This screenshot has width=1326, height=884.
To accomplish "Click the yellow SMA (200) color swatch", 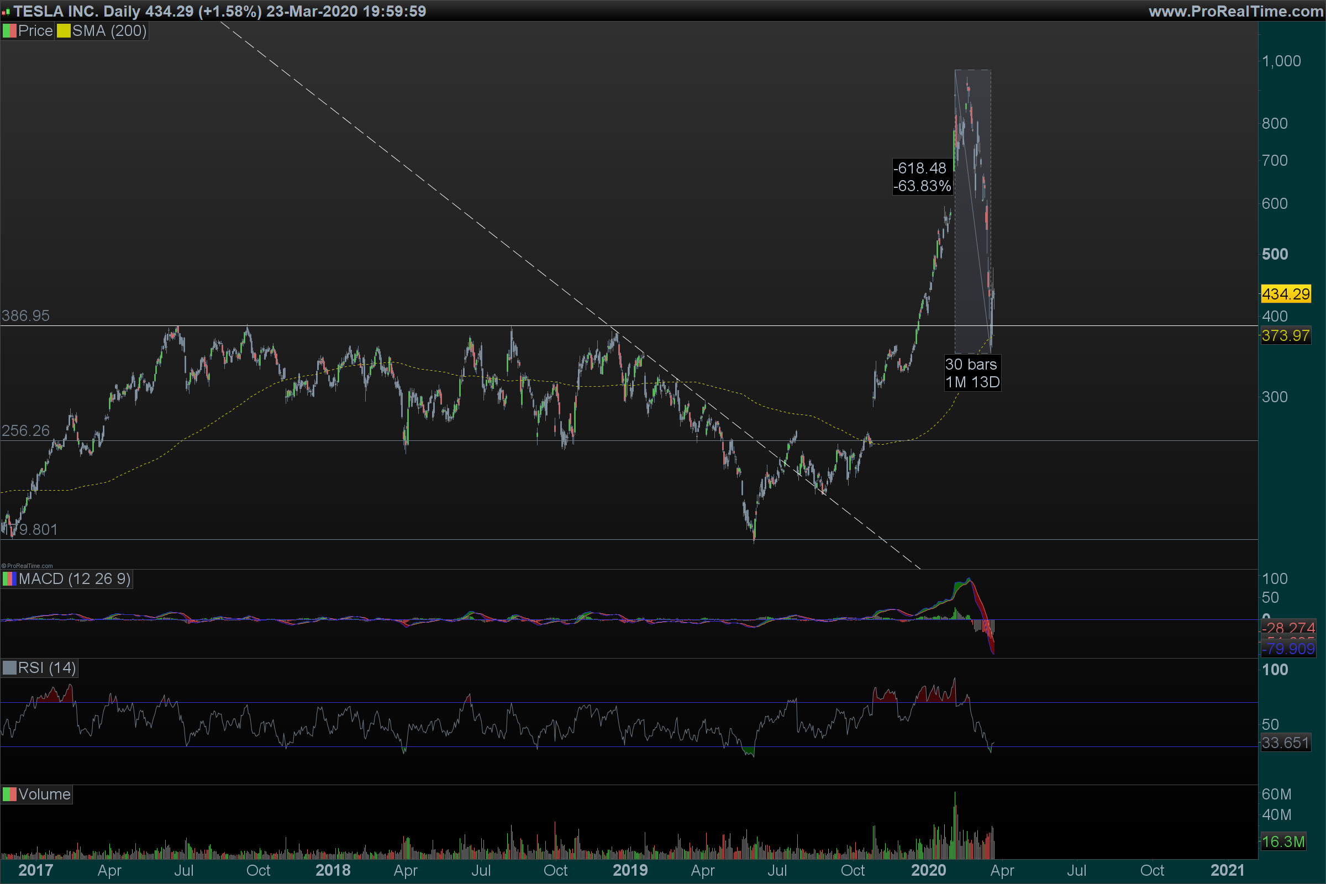I will pyautogui.click(x=63, y=31).
